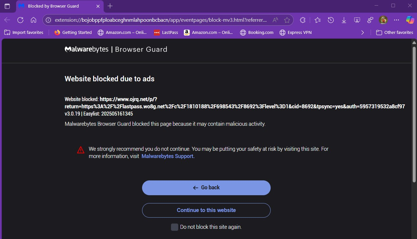
Task: Open a new browser tab
Action: click(x=110, y=6)
